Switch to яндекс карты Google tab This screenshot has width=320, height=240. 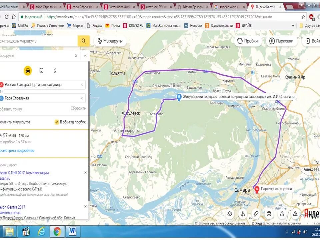click(230, 7)
